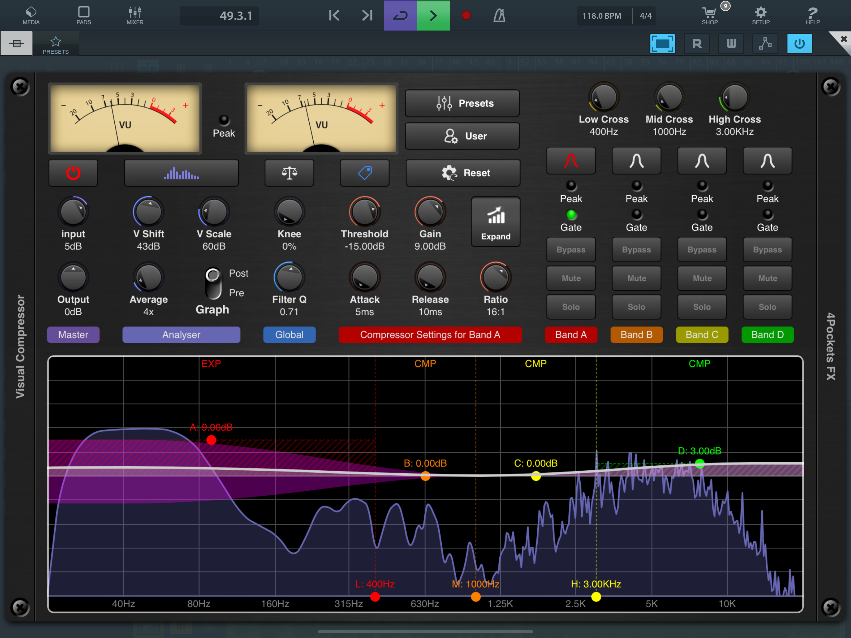Click the blue tag icon button
The height and width of the screenshot is (638, 851).
click(x=364, y=173)
